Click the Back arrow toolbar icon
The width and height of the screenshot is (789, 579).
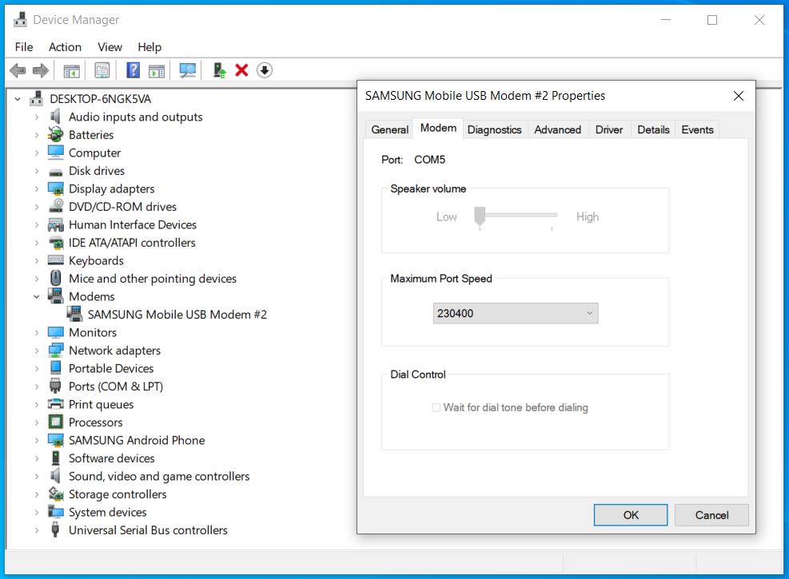[18, 70]
